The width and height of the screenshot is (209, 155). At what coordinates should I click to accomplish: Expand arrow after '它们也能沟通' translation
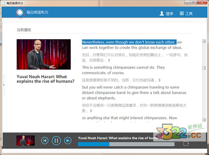click(x=160, y=80)
